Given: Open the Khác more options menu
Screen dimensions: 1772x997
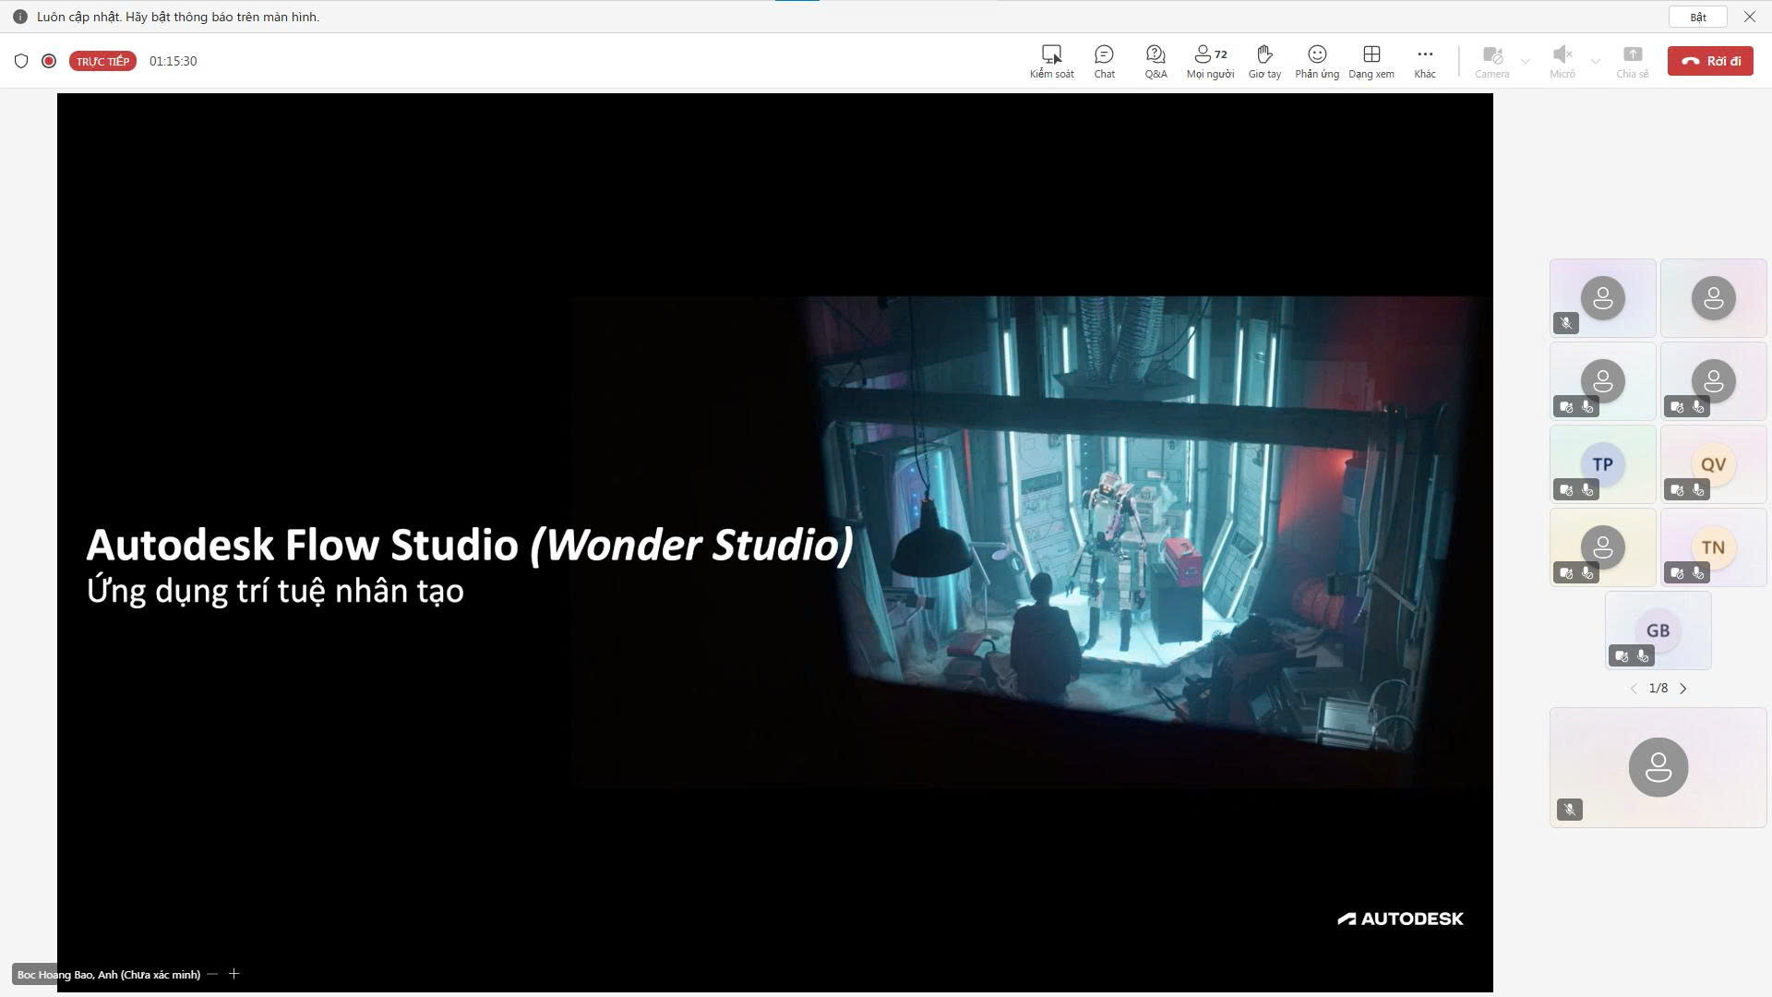Looking at the screenshot, I should pyautogui.click(x=1424, y=61).
